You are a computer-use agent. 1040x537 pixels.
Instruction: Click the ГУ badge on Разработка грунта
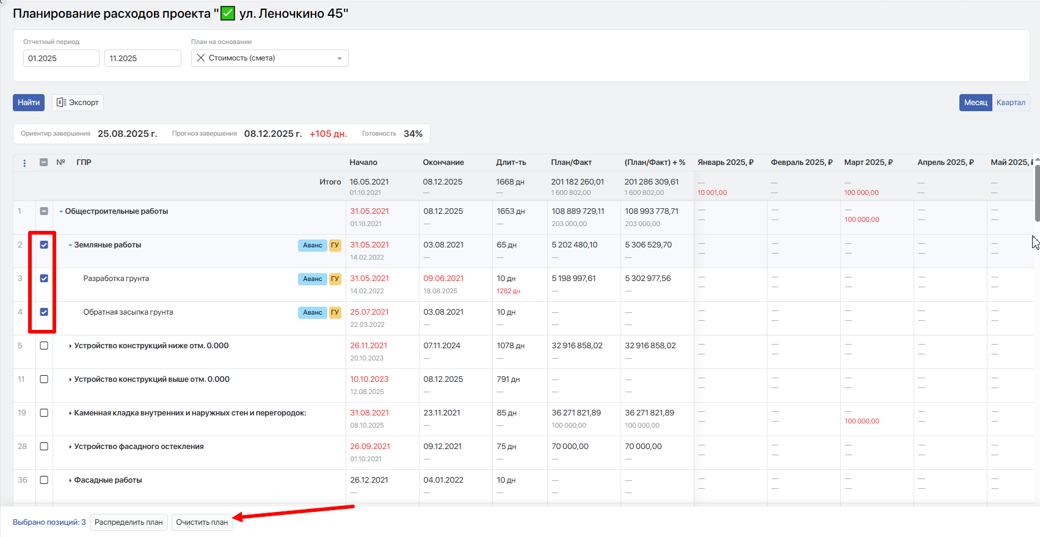[x=335, y=279]
